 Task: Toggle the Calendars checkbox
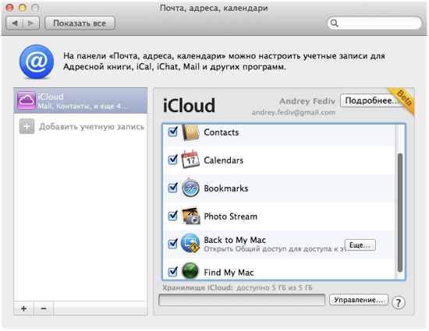click(172, 160)
